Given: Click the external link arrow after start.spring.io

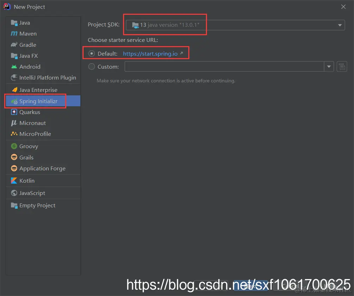Looking at the screenshot, I should 182,53.
